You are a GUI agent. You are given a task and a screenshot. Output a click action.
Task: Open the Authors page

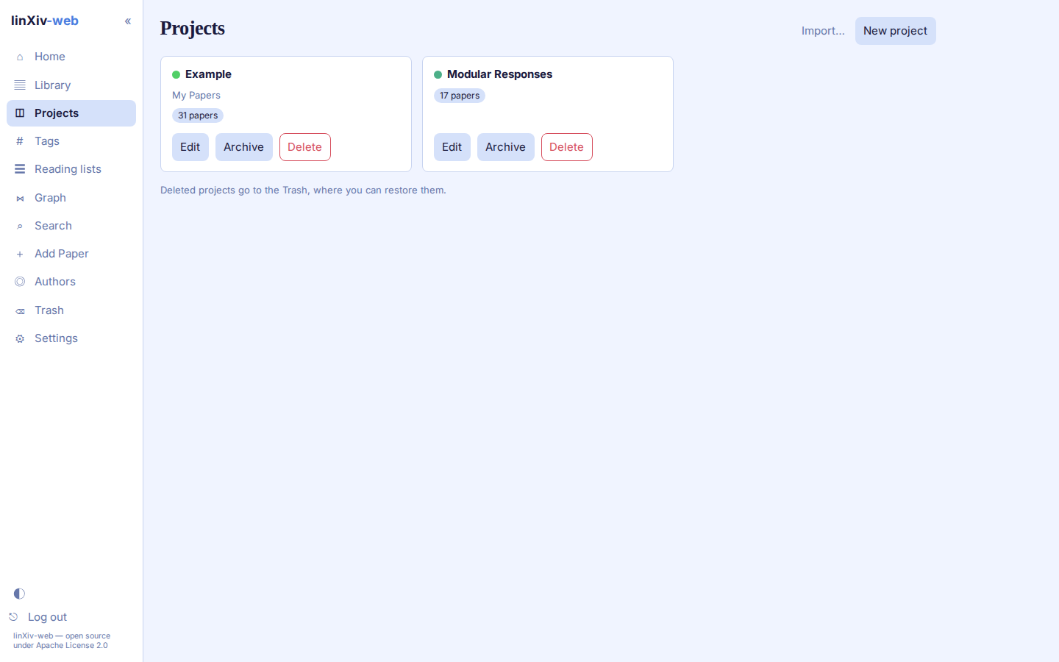(71, 282)
